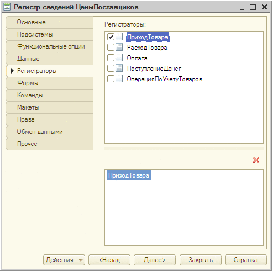Open the Формы tab
Image resolution: width=272 pixels, height=271 pixels.
pos(49,83)
